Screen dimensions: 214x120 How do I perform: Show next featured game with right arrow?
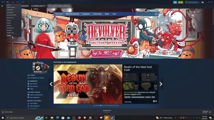161,84
